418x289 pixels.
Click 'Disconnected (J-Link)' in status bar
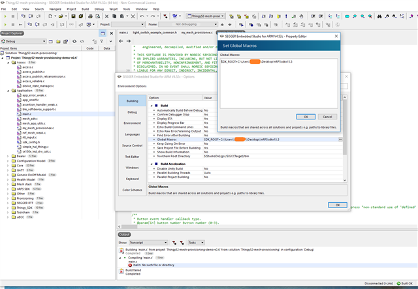pos(379,283)
